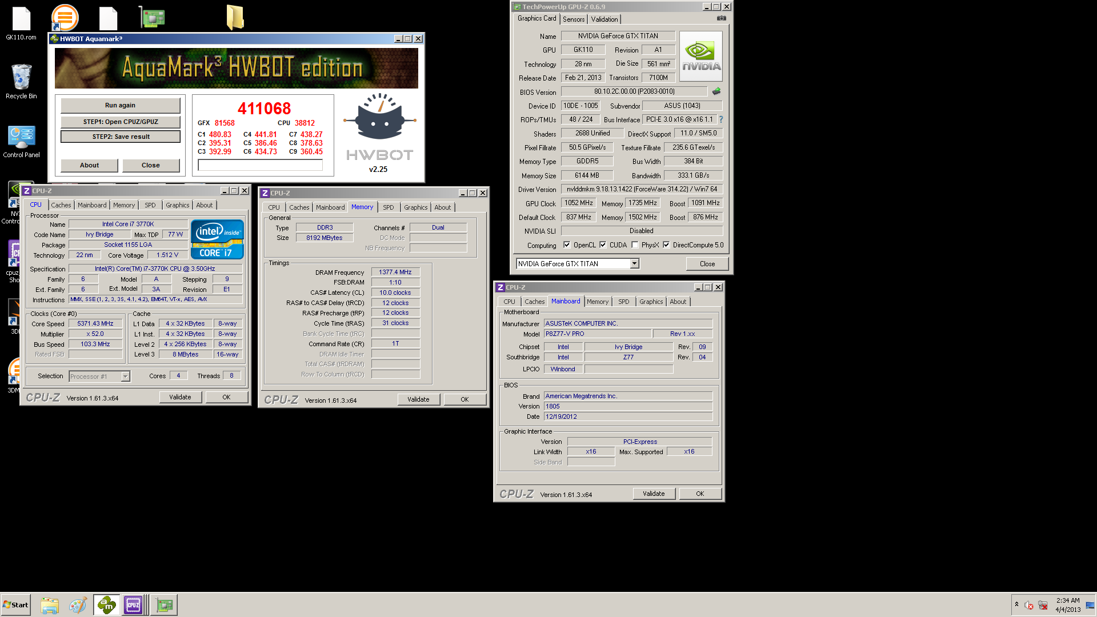Screen dimensions: 1097x617
Task: Click the volume tray icon
Action: [x=1028, y=605]
